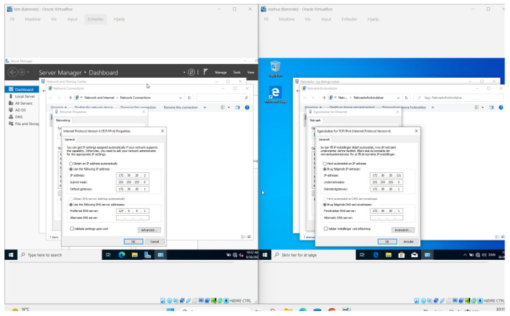Image resolution: width=510 pixels, height=316 pixels.
Task: Open Manage menu in Server Manager
Action: [x=221, y=73]
